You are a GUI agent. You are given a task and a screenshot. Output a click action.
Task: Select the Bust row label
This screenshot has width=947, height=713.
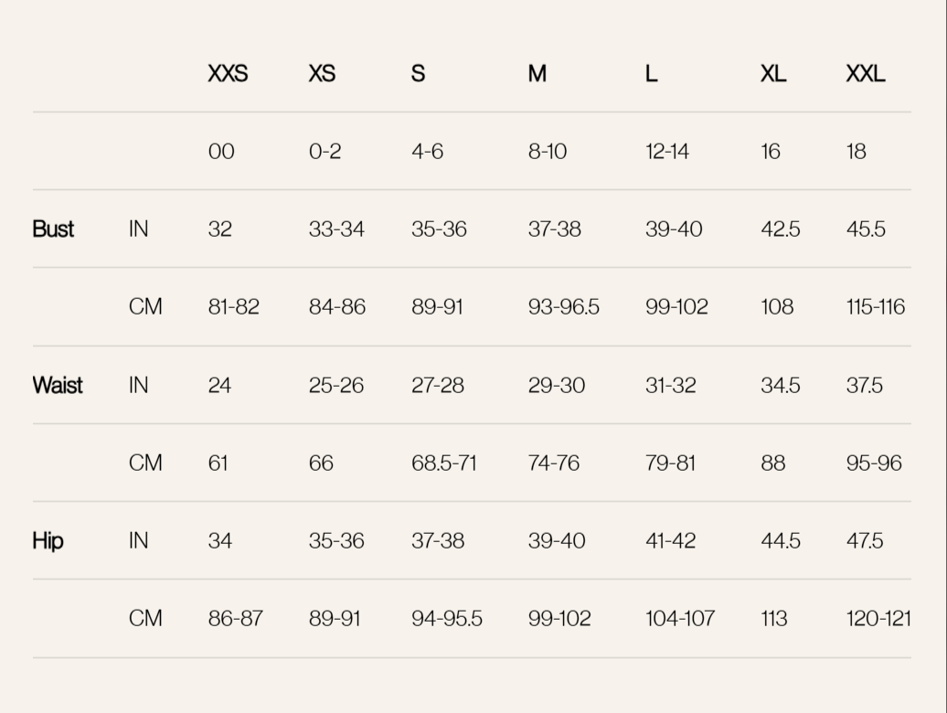53,229
